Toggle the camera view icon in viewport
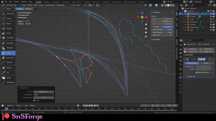The height and width of the screenshot is (121, 216). tap(146, 33)
